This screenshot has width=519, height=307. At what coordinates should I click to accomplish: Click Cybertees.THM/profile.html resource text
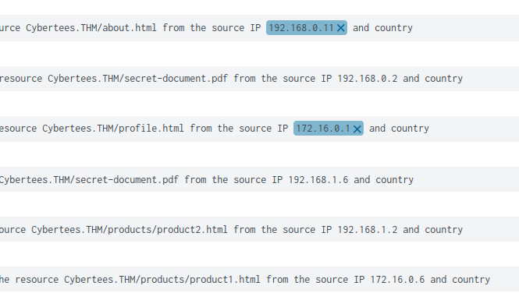pyautogui.click(x=113, y=129)
